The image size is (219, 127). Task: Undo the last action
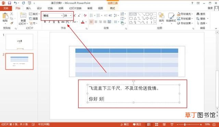coord(15,3)
